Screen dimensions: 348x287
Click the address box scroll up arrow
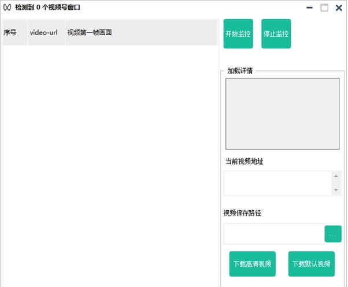pos(336,176)
